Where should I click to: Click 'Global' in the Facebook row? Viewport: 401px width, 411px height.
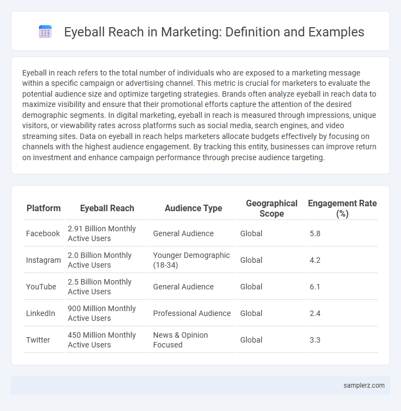tap(251, 233)
